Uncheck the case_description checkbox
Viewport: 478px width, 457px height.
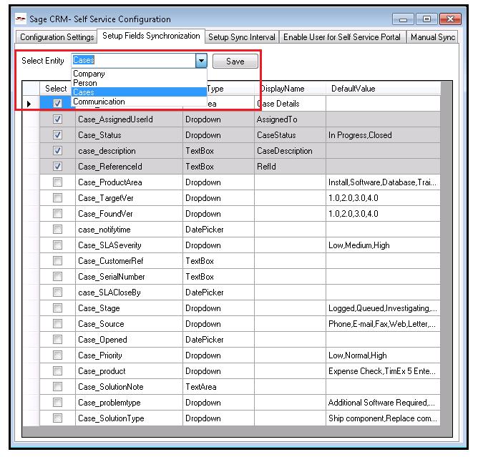click(57, 150)
